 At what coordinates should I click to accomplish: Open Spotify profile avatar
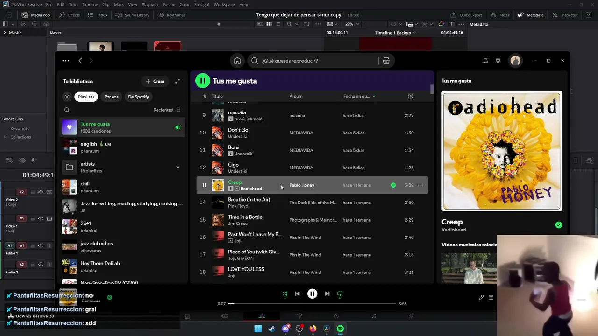point(515,61)
